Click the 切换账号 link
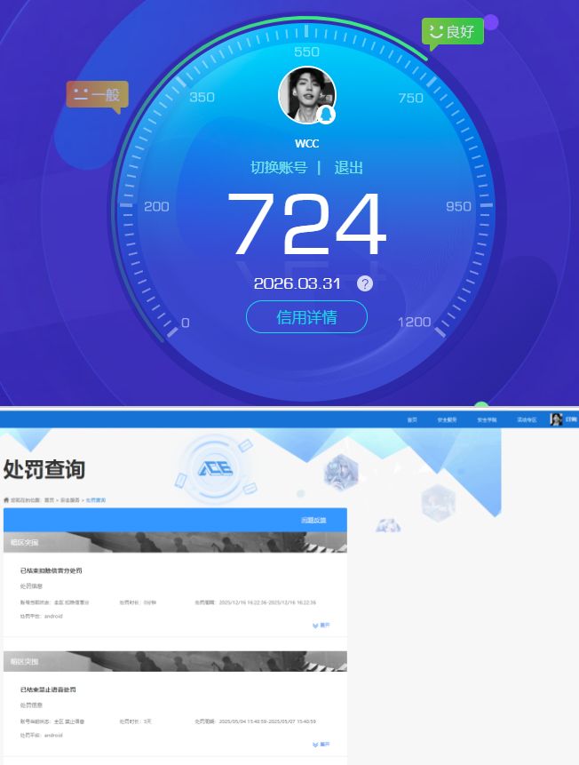579x765 pixels. coord(279,167)
